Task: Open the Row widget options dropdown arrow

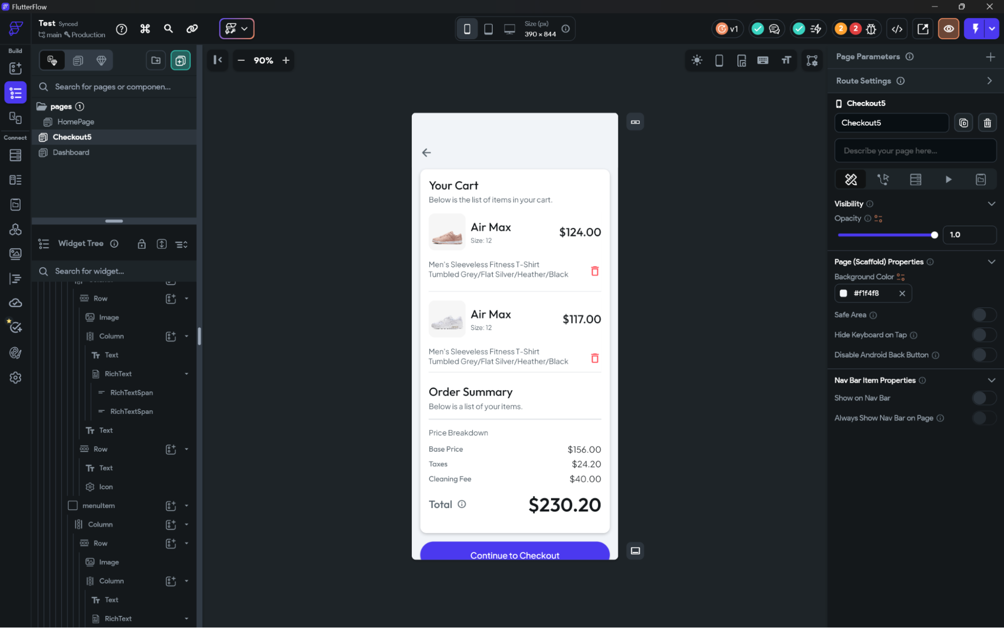Action: (x=187, y=298)
